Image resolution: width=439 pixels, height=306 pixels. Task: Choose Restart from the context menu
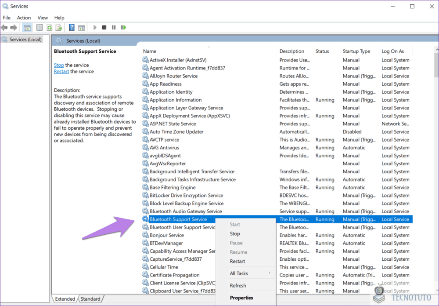237,261
